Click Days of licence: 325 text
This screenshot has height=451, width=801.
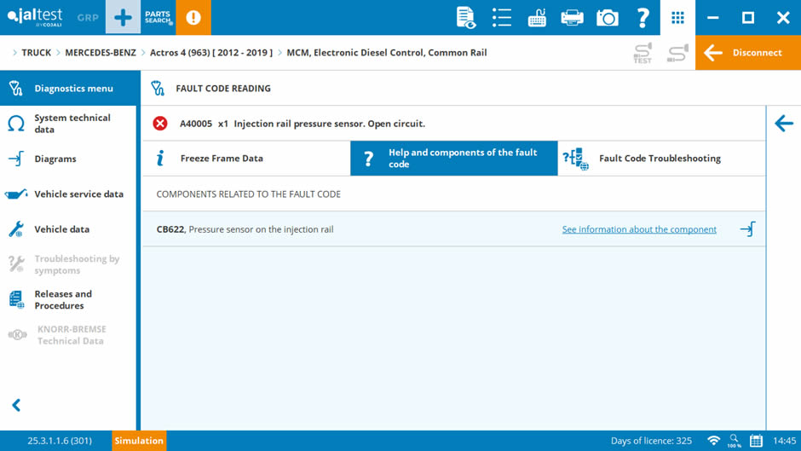[651, 441]
